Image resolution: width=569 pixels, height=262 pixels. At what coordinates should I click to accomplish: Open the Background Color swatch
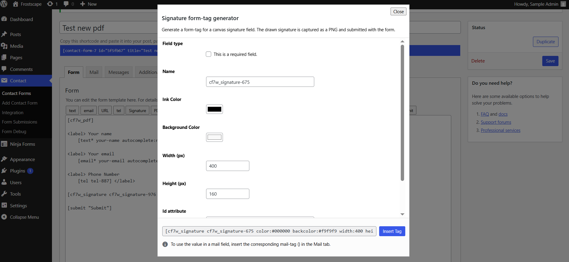(215, 137)
